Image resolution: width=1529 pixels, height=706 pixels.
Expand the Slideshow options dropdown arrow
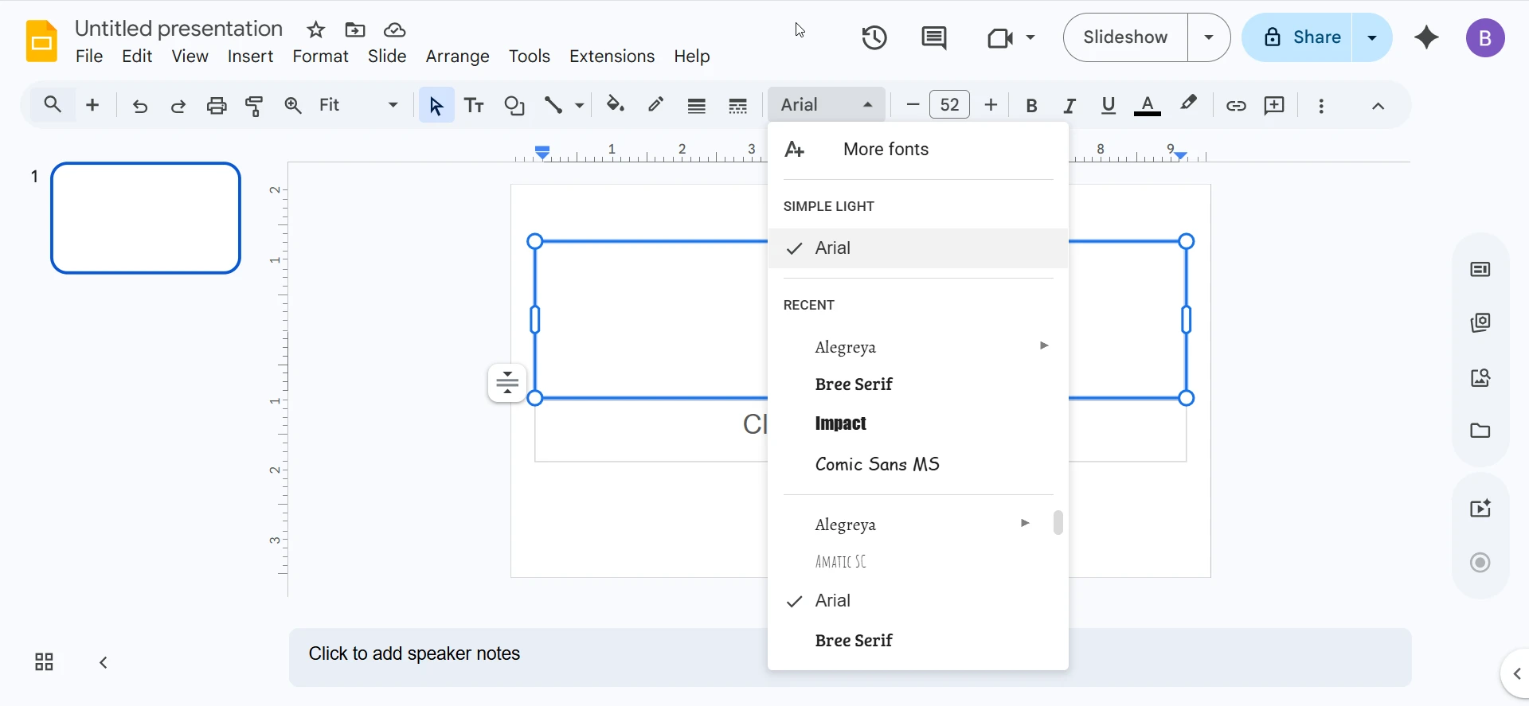[1208, 37]
